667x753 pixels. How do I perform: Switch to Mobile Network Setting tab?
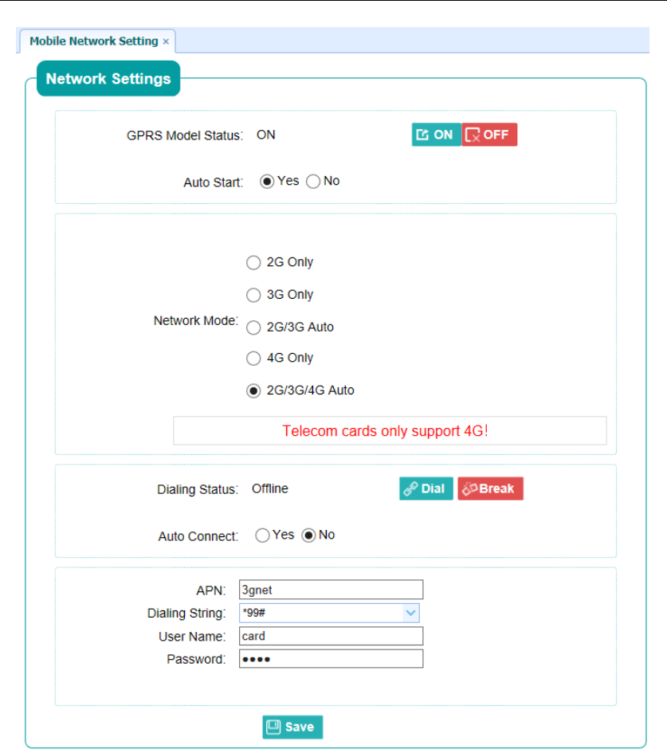(x=93, y=41)
